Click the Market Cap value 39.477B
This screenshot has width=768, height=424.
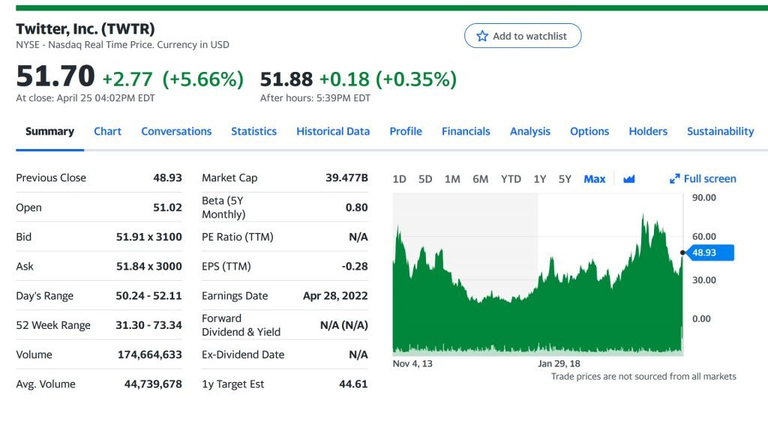point(346,178)
